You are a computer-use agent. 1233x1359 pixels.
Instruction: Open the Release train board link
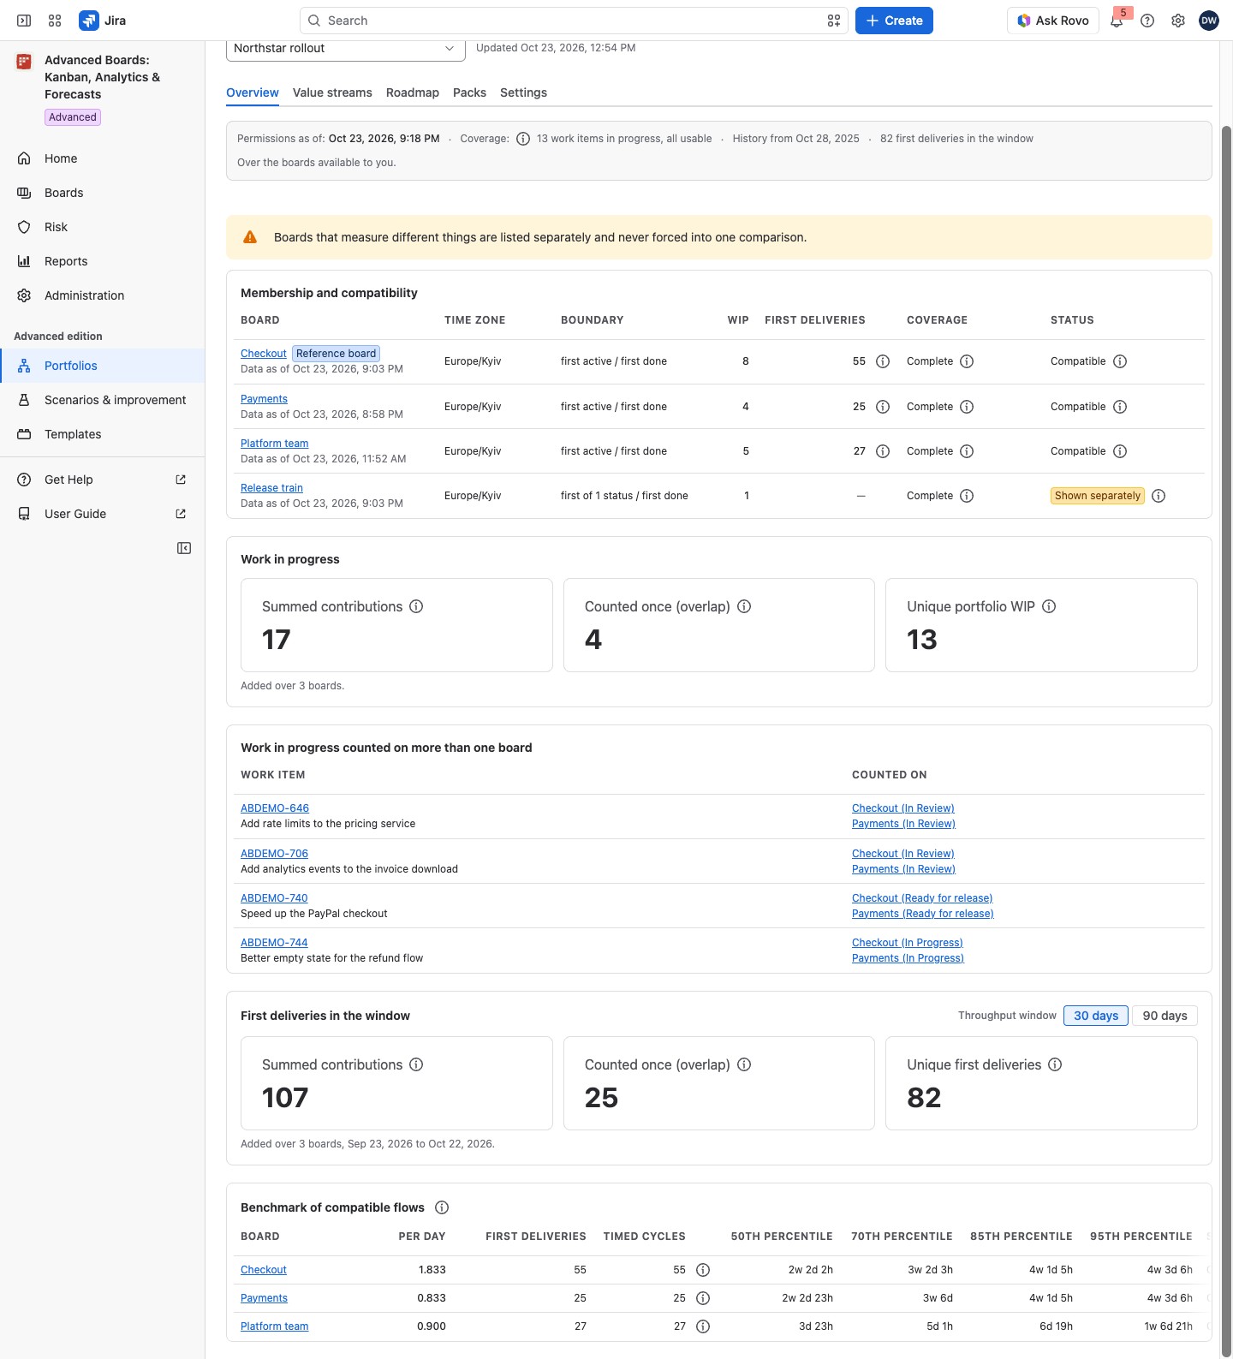pyautogui.click(x=271, y=488)
